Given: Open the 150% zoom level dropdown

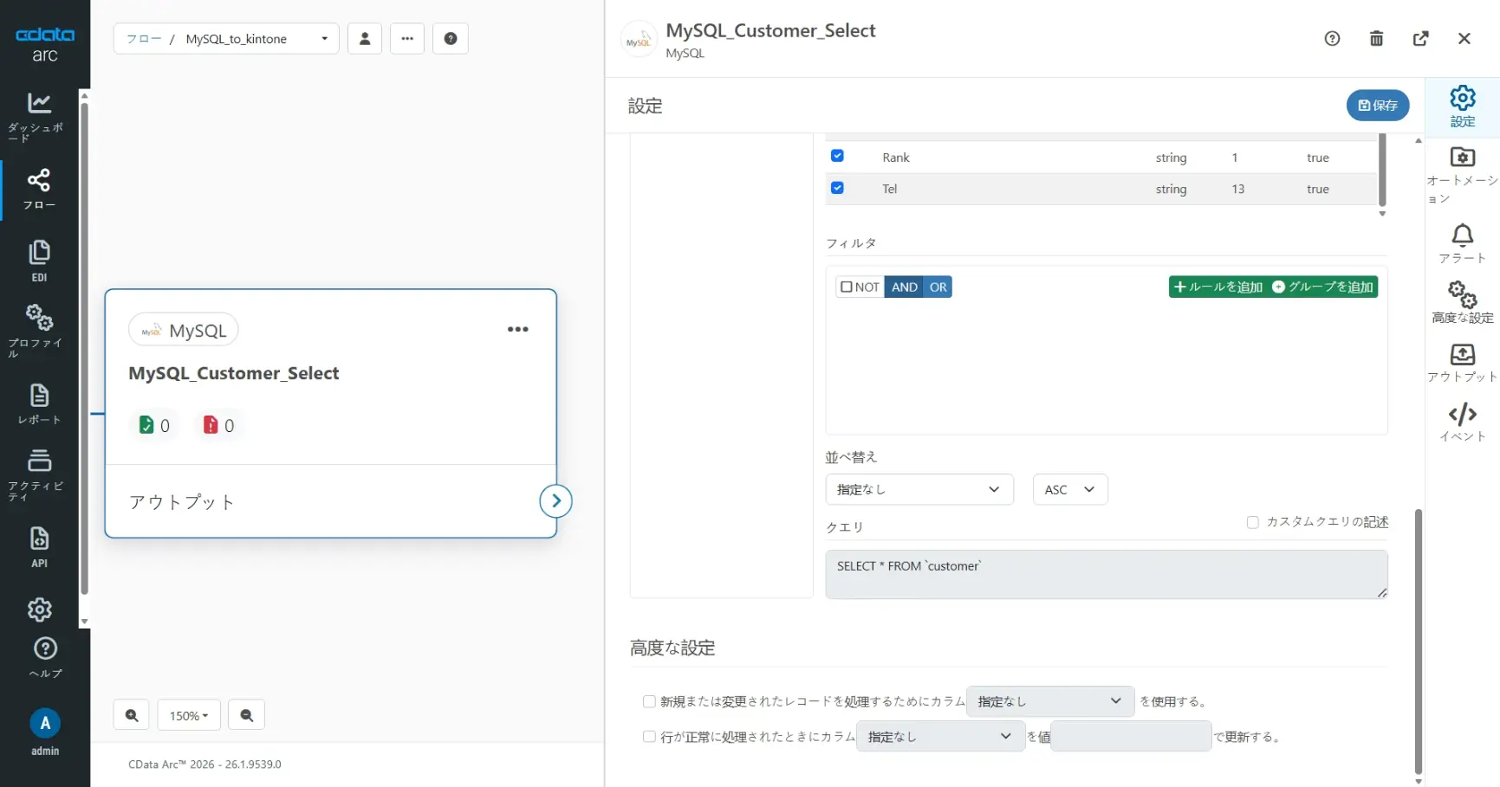Looking at the screenshot, I should [189, 715].
